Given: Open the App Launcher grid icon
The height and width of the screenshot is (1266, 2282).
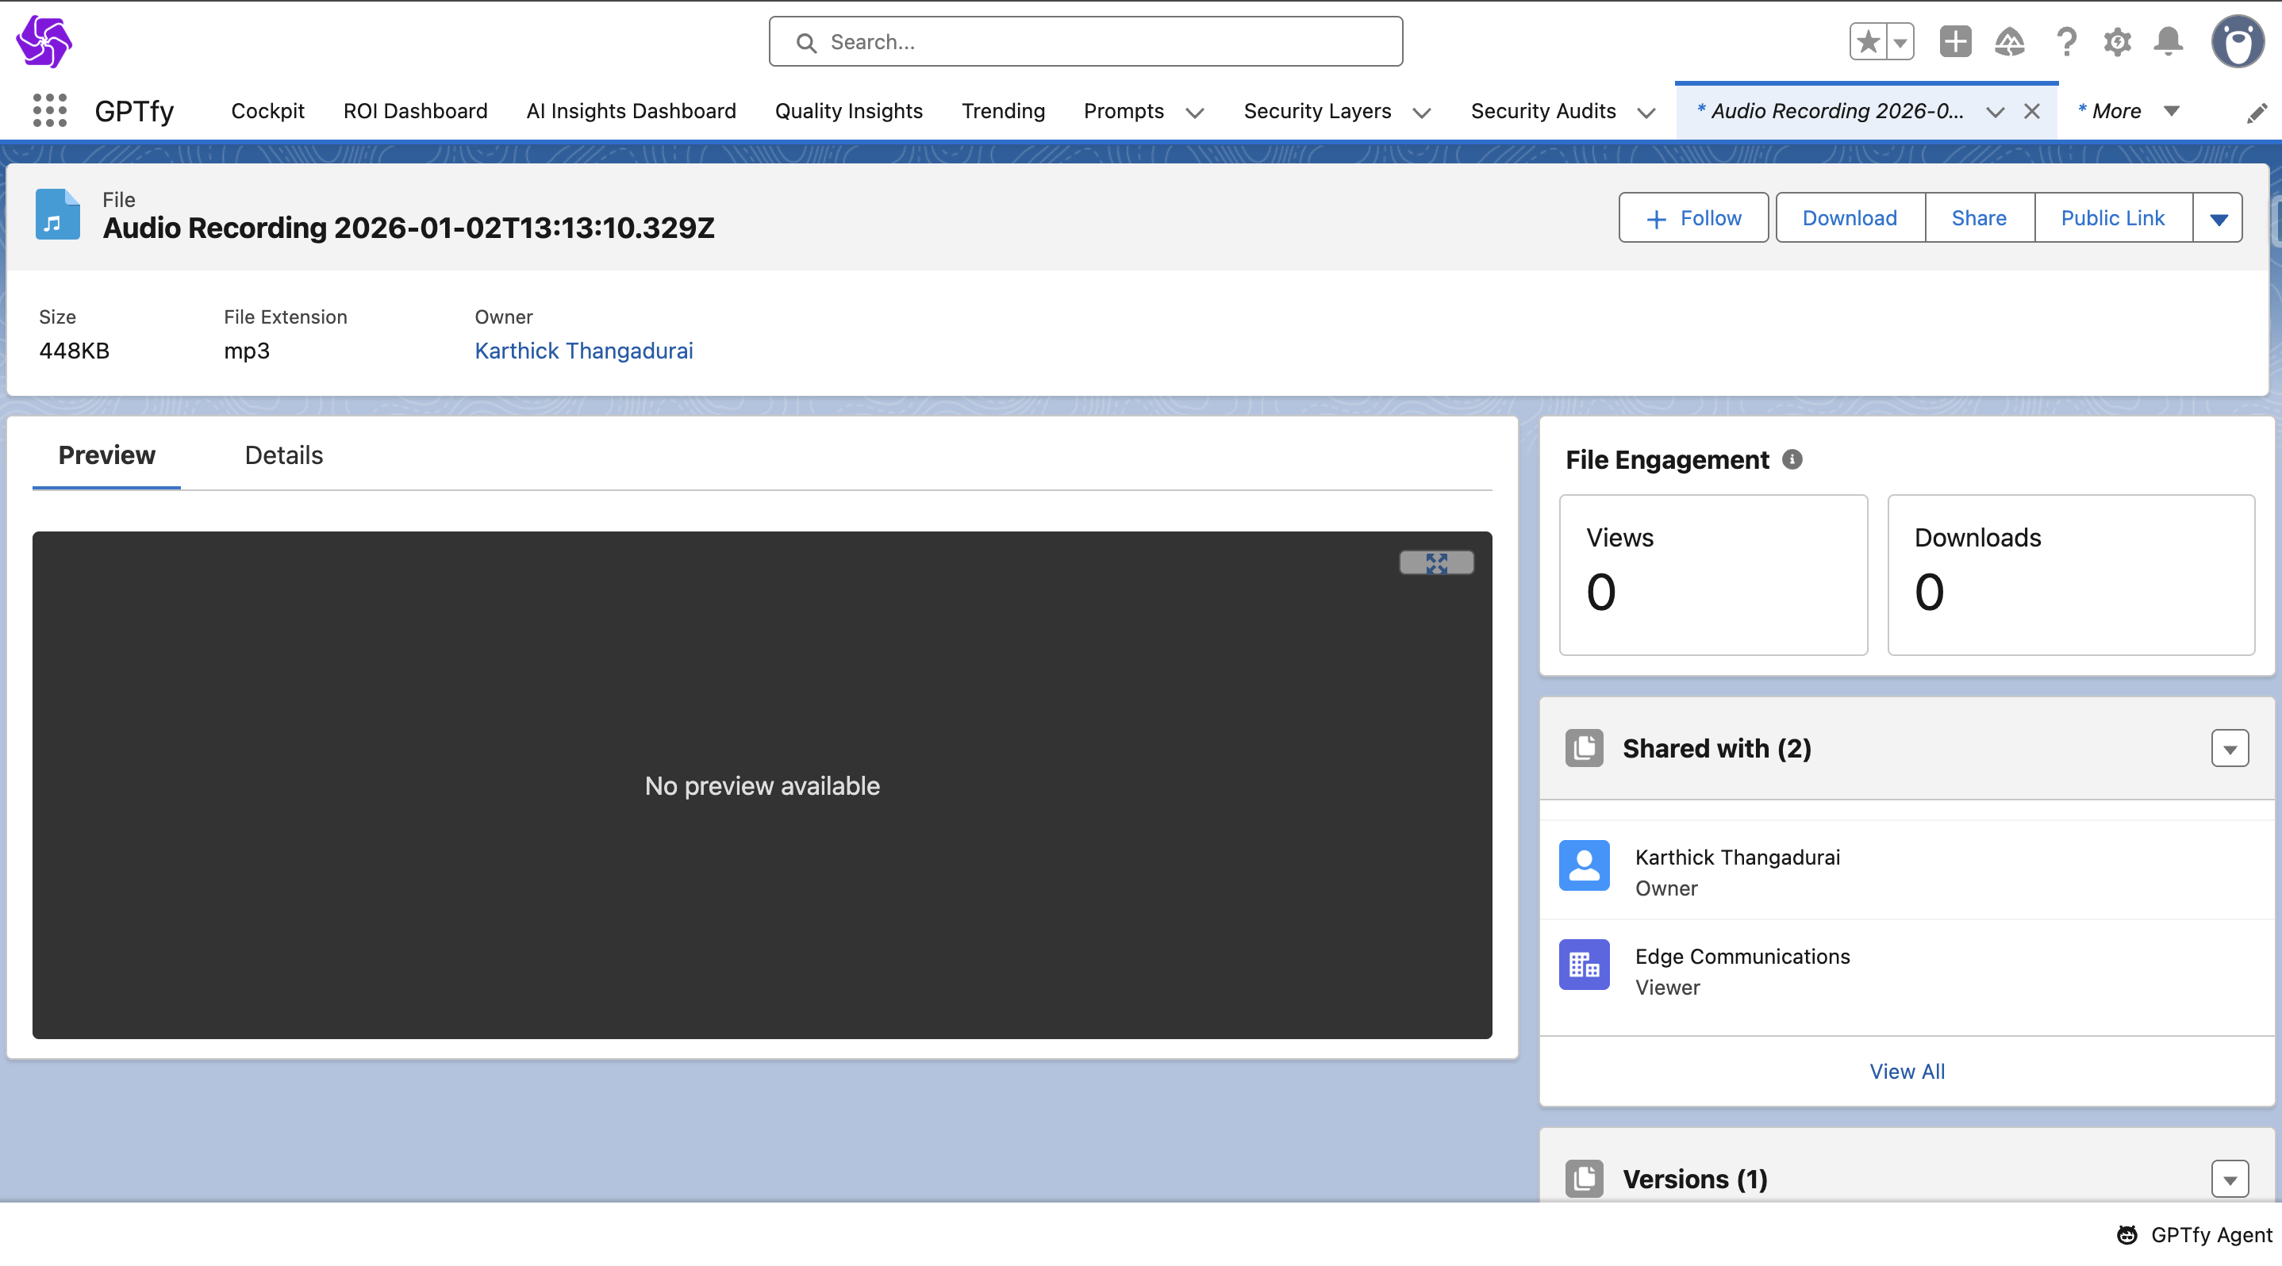Looking at the screenshot, I should [50, 111].
